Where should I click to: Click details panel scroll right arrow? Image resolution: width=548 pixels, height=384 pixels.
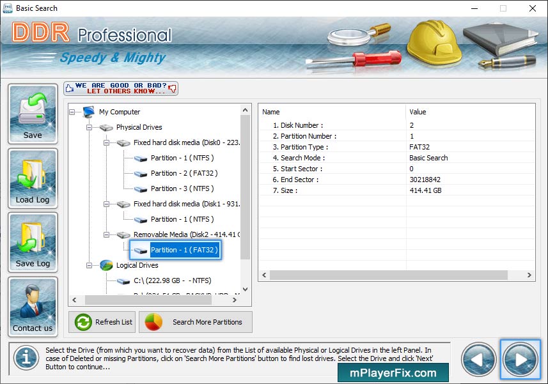pyautogui.click(x=529, y=275)
